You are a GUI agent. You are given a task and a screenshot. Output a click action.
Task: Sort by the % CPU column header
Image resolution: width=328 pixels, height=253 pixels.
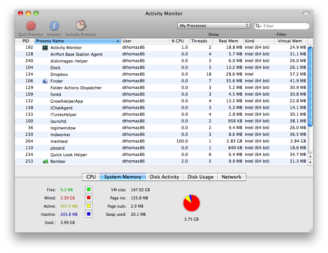179,41
